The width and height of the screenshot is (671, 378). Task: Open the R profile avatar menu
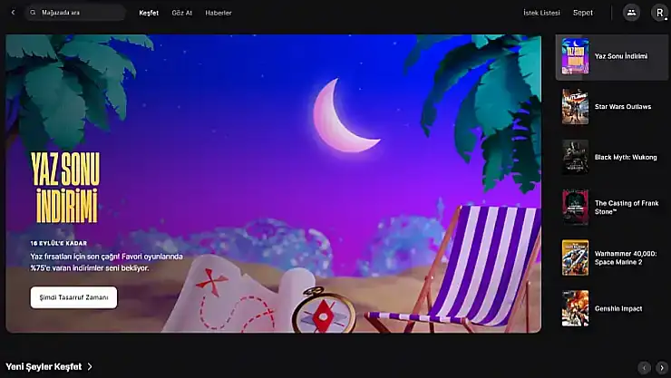[659, 13]
